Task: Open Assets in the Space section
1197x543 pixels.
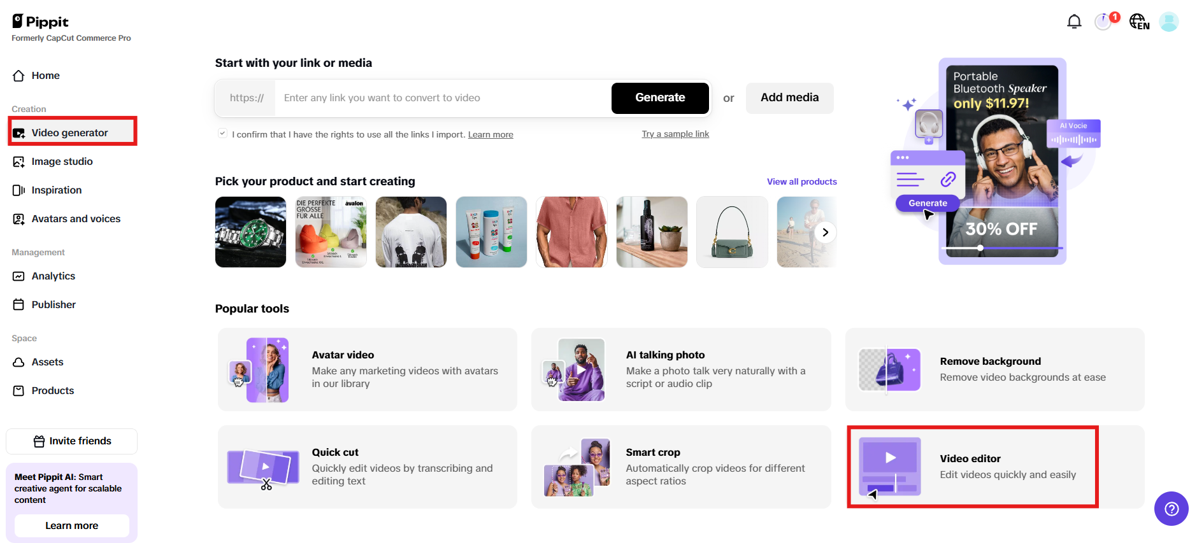Action: (x=47, y=362)
